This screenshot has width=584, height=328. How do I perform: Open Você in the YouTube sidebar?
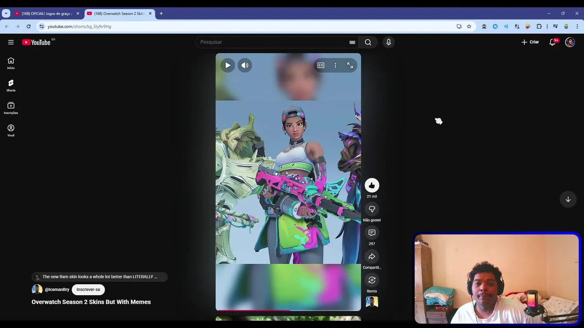click(x=11, y=131)
